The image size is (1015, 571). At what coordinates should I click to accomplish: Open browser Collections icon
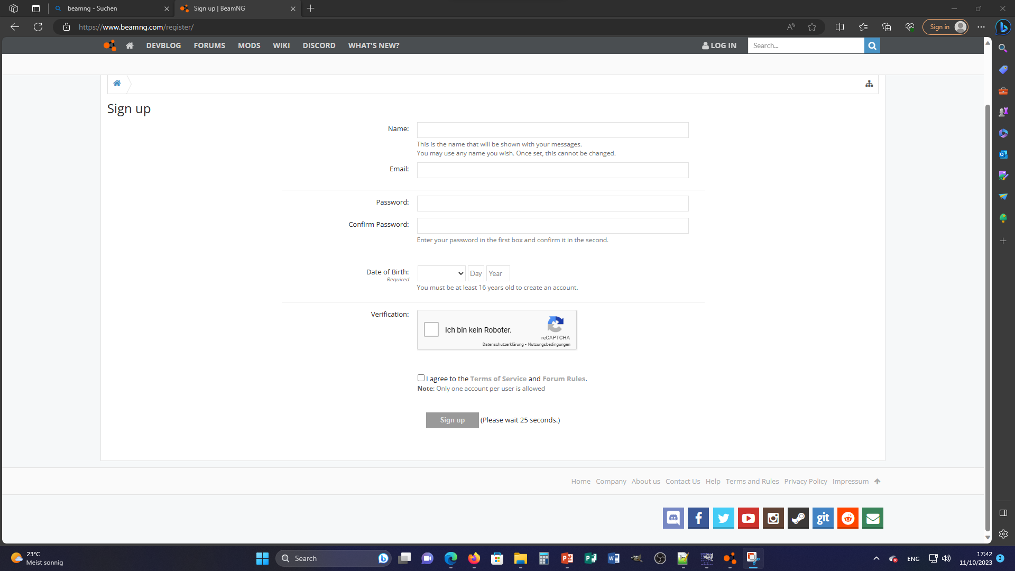tap(887, 27)
